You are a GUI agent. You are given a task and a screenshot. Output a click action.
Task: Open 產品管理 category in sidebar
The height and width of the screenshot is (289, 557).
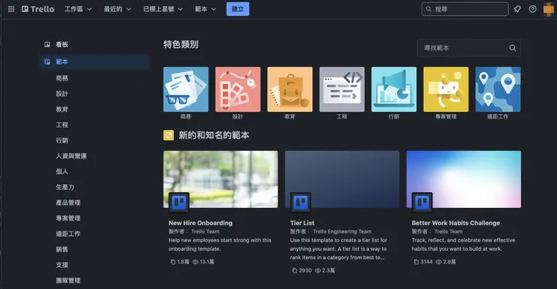coord(68,203)
